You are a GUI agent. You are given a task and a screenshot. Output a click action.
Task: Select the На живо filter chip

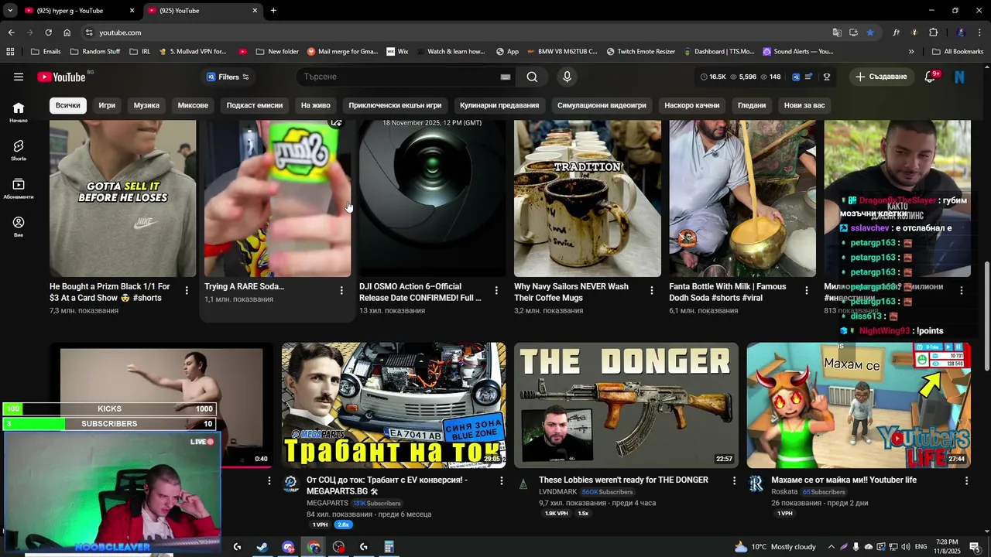pyautogui.click(x=315, y=105)
